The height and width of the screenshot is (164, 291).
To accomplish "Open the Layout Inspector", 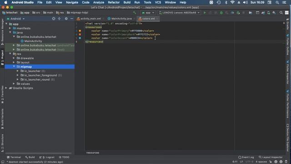I will point(271,157).
